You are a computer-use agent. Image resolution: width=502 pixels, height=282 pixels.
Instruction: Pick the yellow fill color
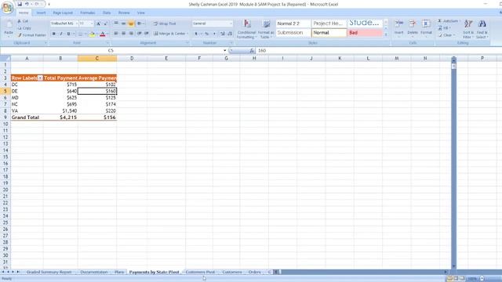[x=92, y=34]
